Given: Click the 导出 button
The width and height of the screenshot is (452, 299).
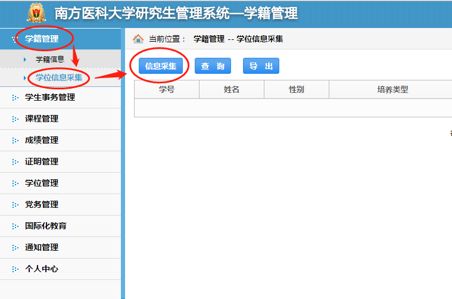Looking at the screenshot, I should point(261,66).
